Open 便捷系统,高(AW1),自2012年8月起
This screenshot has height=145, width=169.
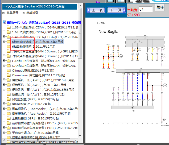point(38,94)
